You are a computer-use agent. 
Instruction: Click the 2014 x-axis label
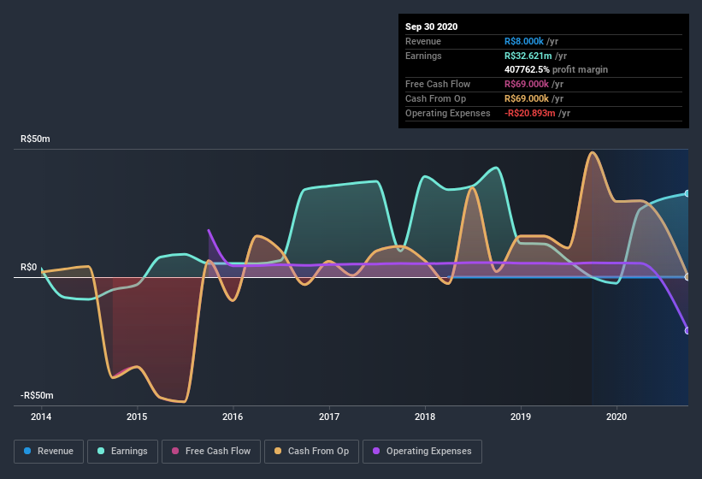(41, 417)
